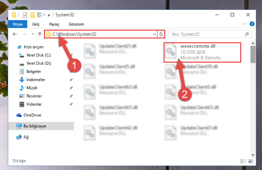The width and height of the screenshot is (262, 170).
Task: Expand recent locations dropdown arrow
Action: coord(33,34)
